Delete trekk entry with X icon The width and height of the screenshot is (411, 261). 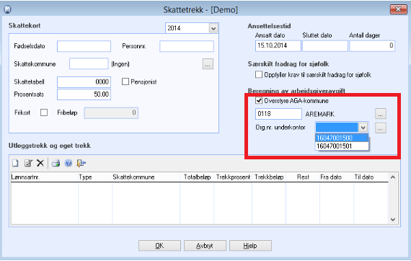tap(40, 163)
